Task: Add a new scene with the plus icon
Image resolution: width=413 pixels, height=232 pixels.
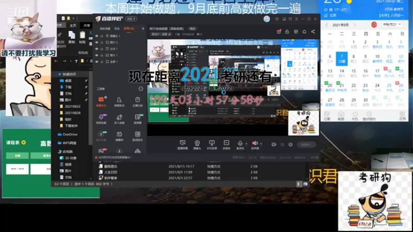Action: pyautogui.click(x=143, y=28)
